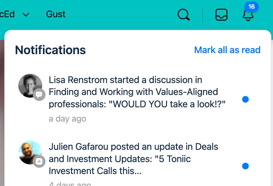Click the blue 16 notification count badge
The image size is (273, 186).
251,7
